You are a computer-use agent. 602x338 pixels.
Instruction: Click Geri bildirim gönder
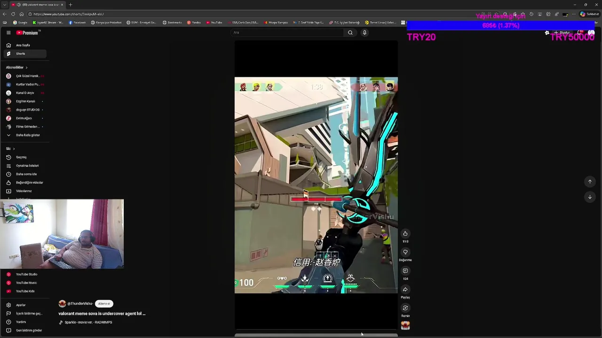tap(25, 330)
